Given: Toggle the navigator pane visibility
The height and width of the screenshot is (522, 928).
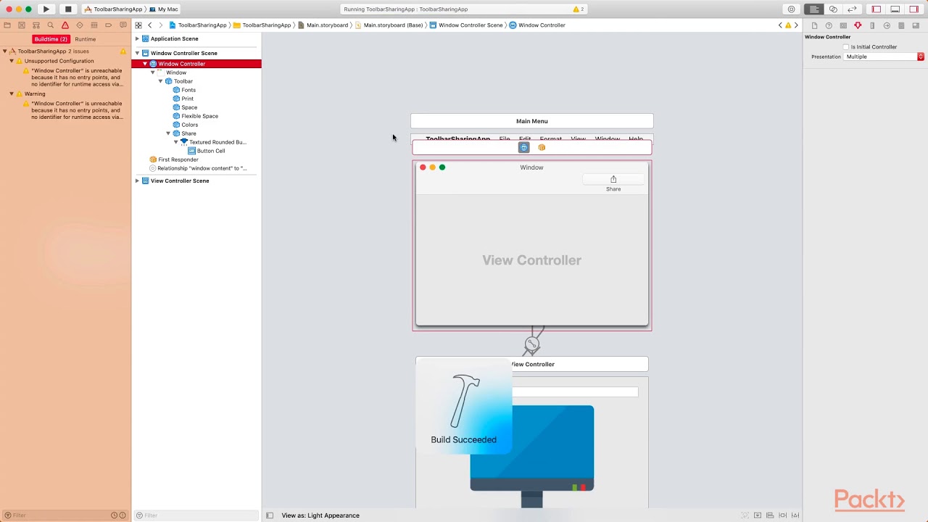Looking at the screenshot, I should tap(877, 9).
